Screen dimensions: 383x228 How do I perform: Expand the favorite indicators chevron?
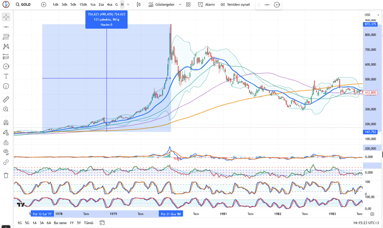180,4
